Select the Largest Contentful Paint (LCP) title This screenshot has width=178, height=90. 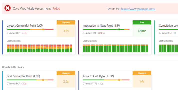(x=25, y=26)
